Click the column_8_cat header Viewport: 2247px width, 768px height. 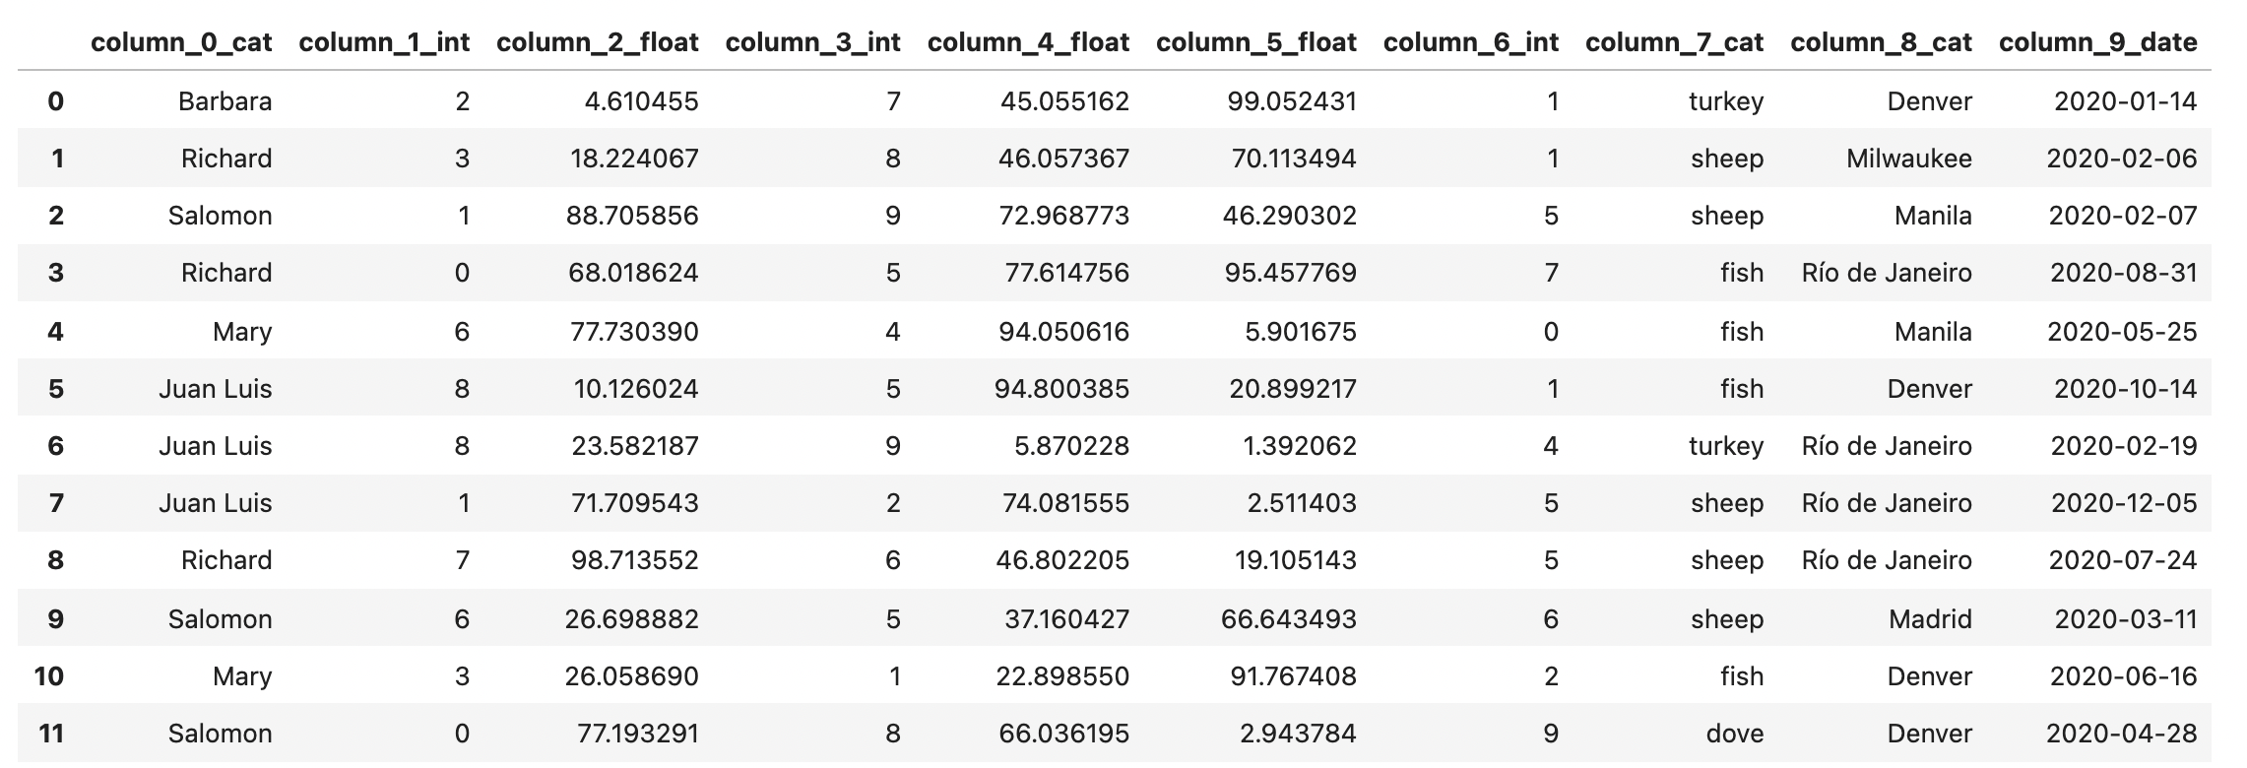tap(1881, 42)
